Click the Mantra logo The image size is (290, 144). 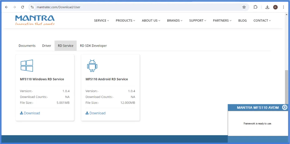coord(35,20)
